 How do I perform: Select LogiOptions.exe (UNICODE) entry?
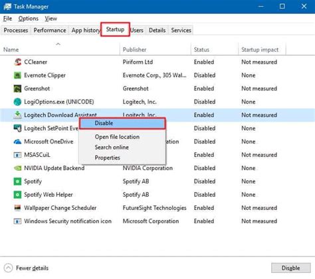pyautogui.click(x=59, y=102)
